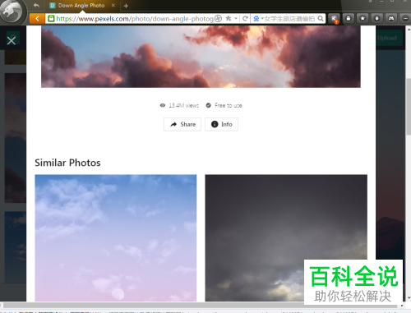Click the green padlock security icon
The width and height of the screenshot is (411, 313).
(x=51, y=19)
